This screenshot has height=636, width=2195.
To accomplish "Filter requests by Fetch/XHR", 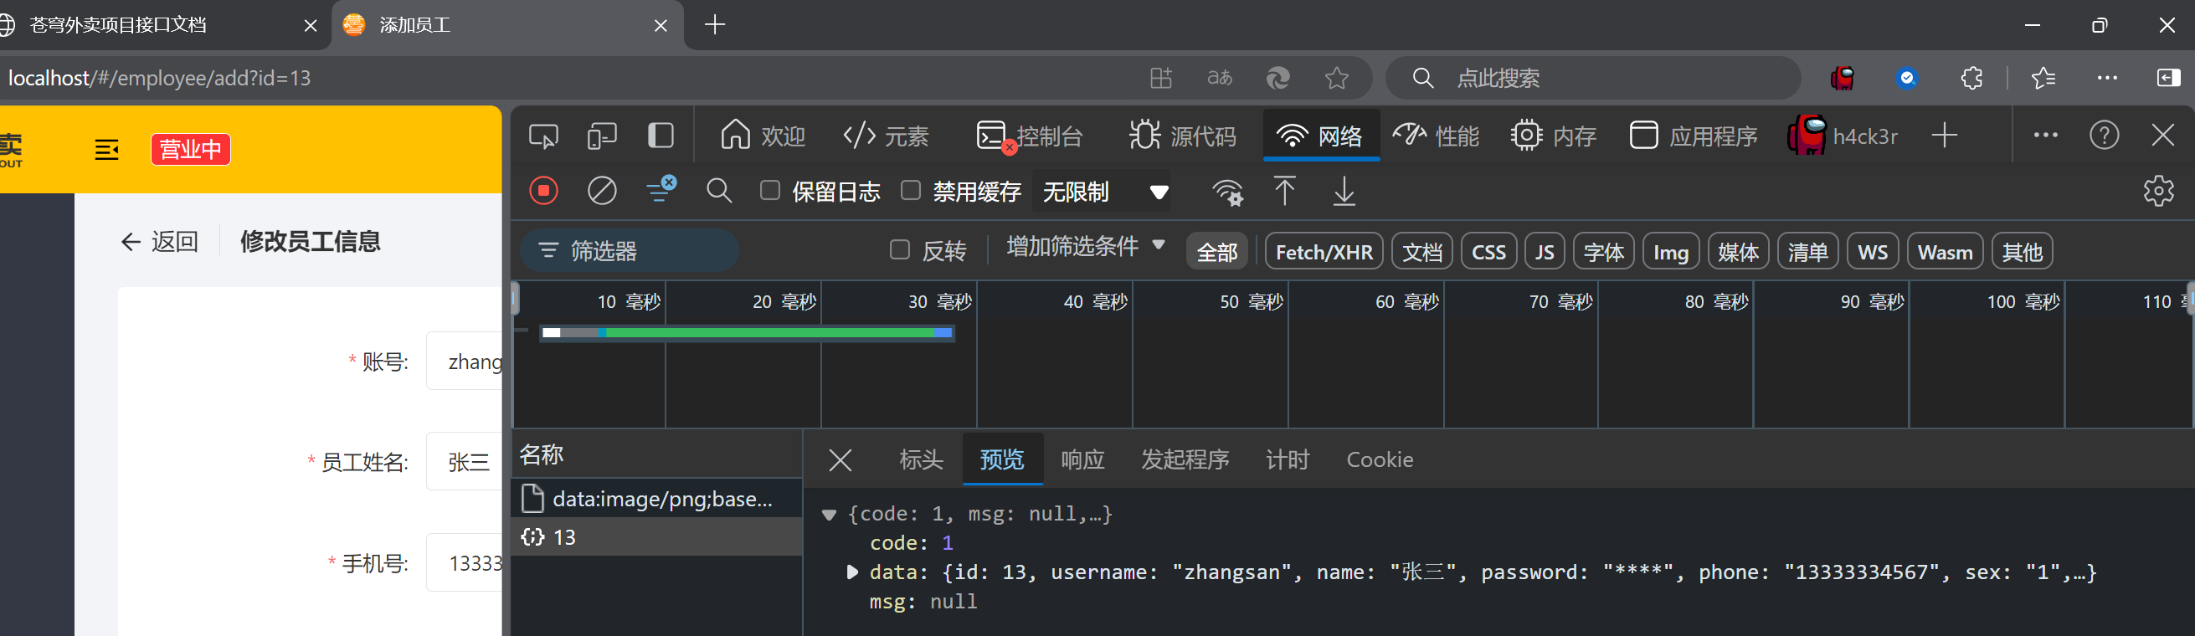I will pos(1324,252).
